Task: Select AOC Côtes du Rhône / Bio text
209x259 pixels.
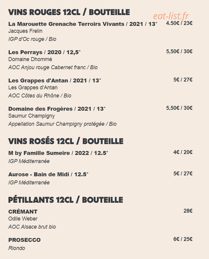Action: tap(40, 96)
